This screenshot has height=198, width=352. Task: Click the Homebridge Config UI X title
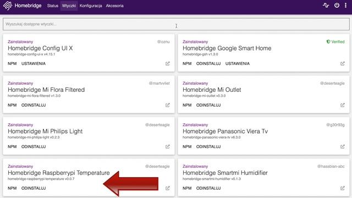pyautogui.click(x=40, y=48)
